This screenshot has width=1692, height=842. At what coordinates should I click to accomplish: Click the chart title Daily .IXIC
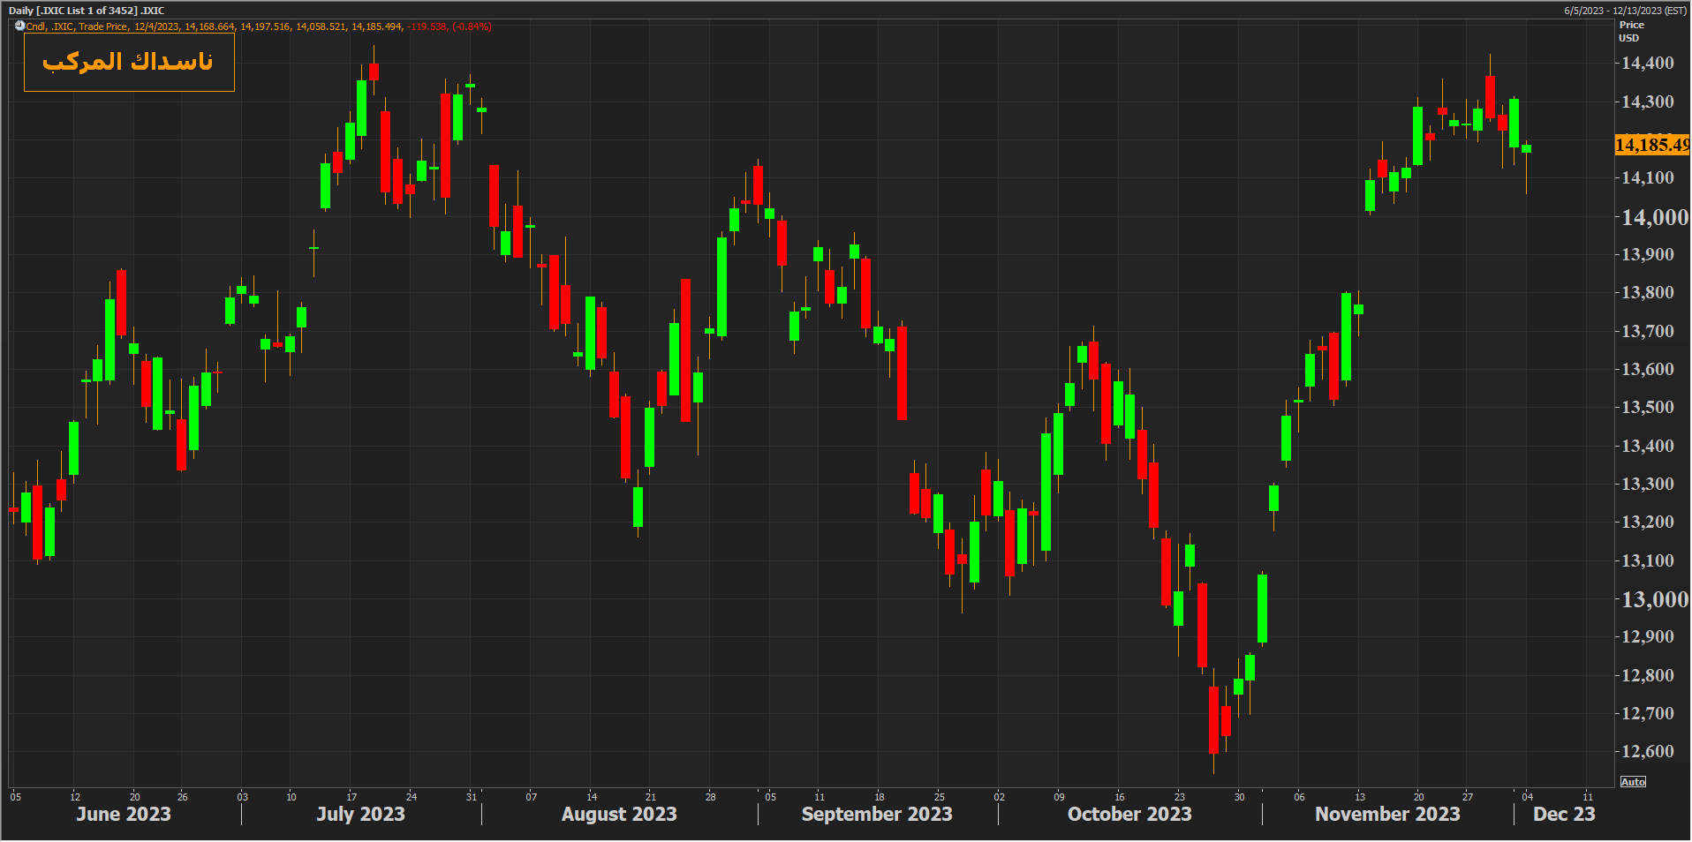coord(87,11)
